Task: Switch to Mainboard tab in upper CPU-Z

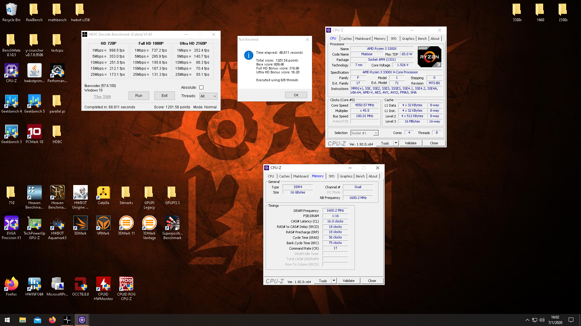Action: (x=363, y=39)
